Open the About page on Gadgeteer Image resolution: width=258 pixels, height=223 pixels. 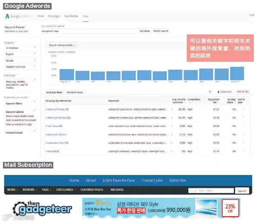91,181
